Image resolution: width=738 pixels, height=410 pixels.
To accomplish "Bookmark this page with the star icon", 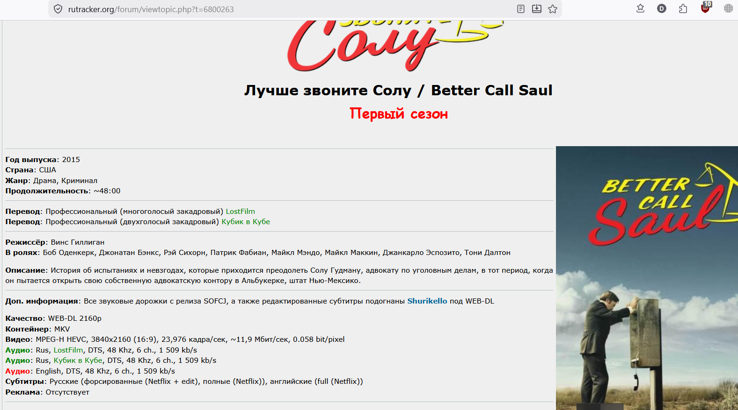I will 553,9.
